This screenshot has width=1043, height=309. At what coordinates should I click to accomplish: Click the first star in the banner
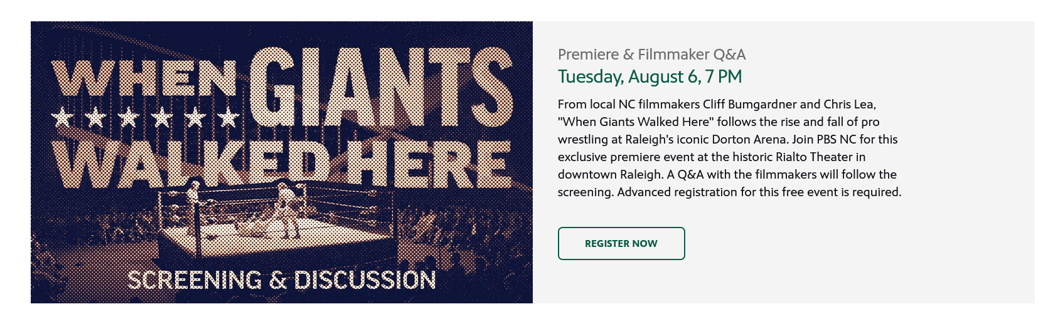(62, 117)
